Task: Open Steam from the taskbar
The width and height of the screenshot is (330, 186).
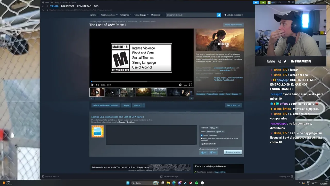Action: pyautogui.click(x=185, y=183)
